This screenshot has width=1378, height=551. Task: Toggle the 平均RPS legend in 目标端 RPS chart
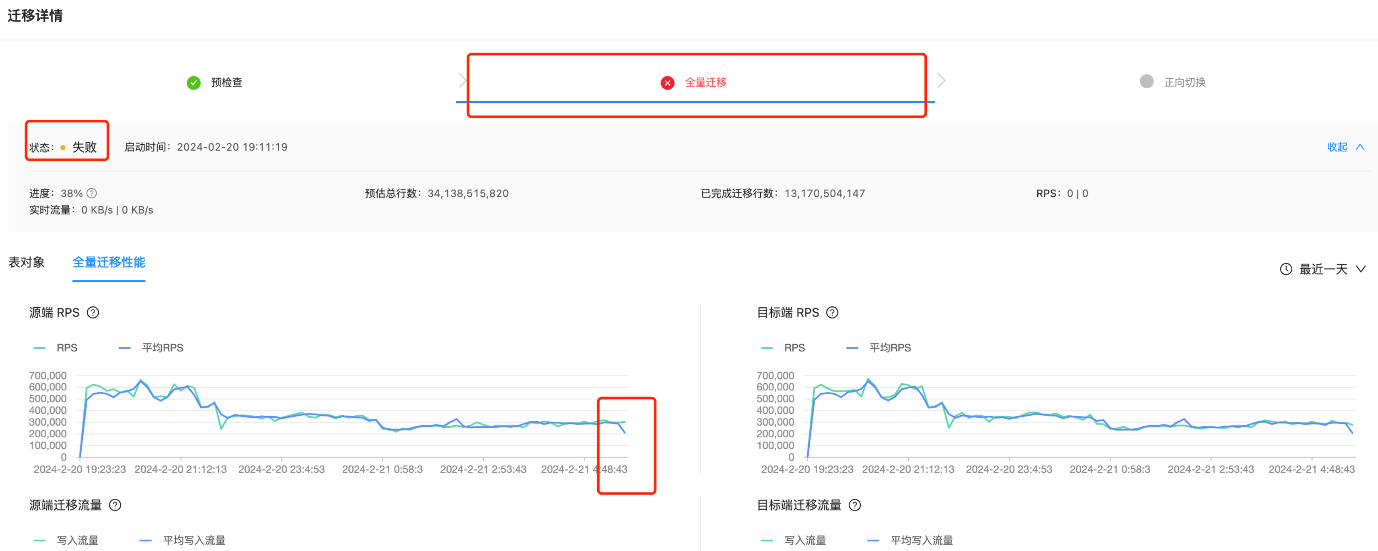[890, 347]
